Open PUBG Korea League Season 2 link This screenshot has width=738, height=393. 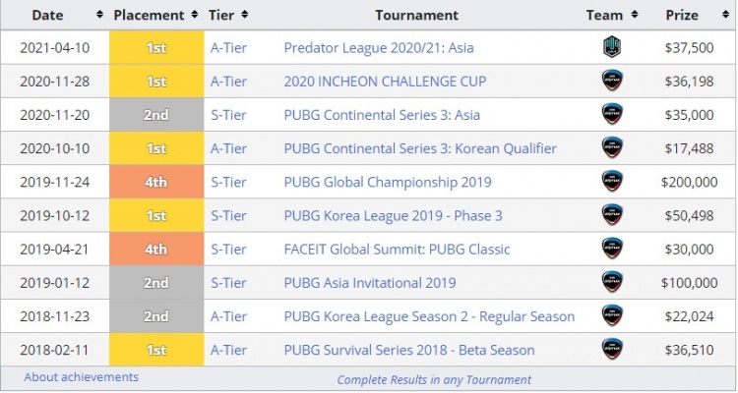point(429,315)
